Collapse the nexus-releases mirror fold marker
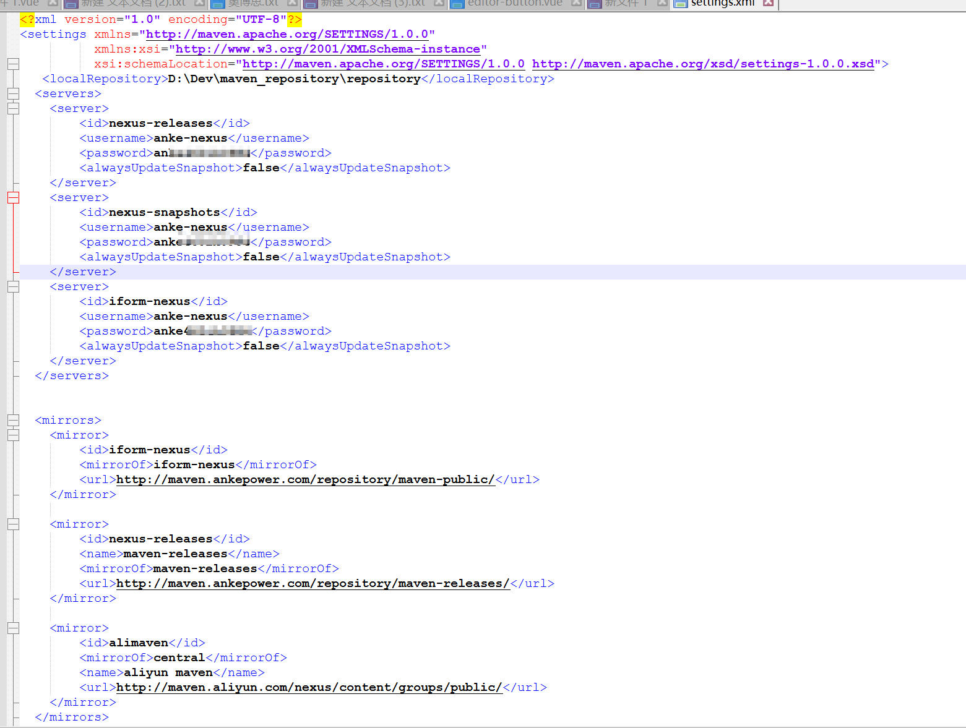Screen dimensions: 966x728 click(x=13, y=524)
